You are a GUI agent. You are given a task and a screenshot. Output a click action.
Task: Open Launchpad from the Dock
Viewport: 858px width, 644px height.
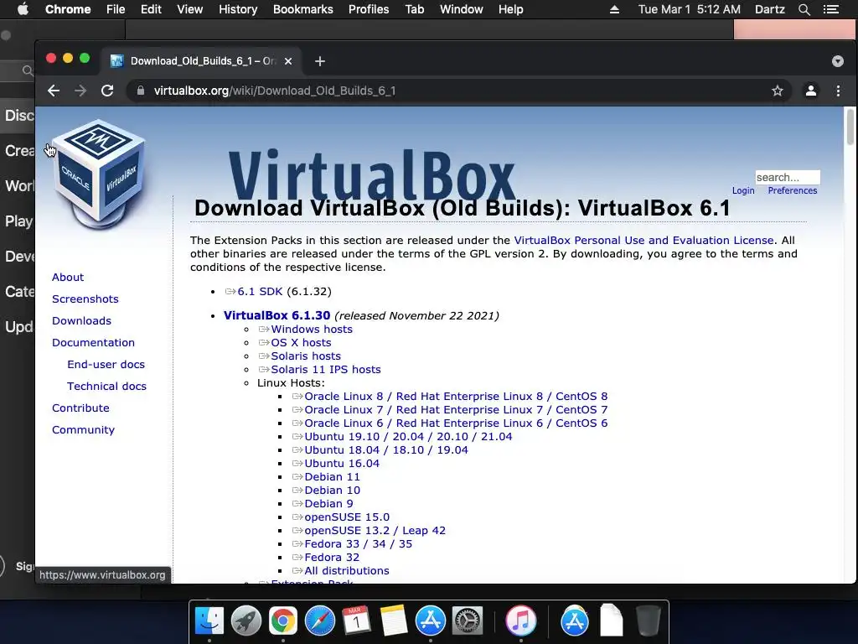(246, 621)
